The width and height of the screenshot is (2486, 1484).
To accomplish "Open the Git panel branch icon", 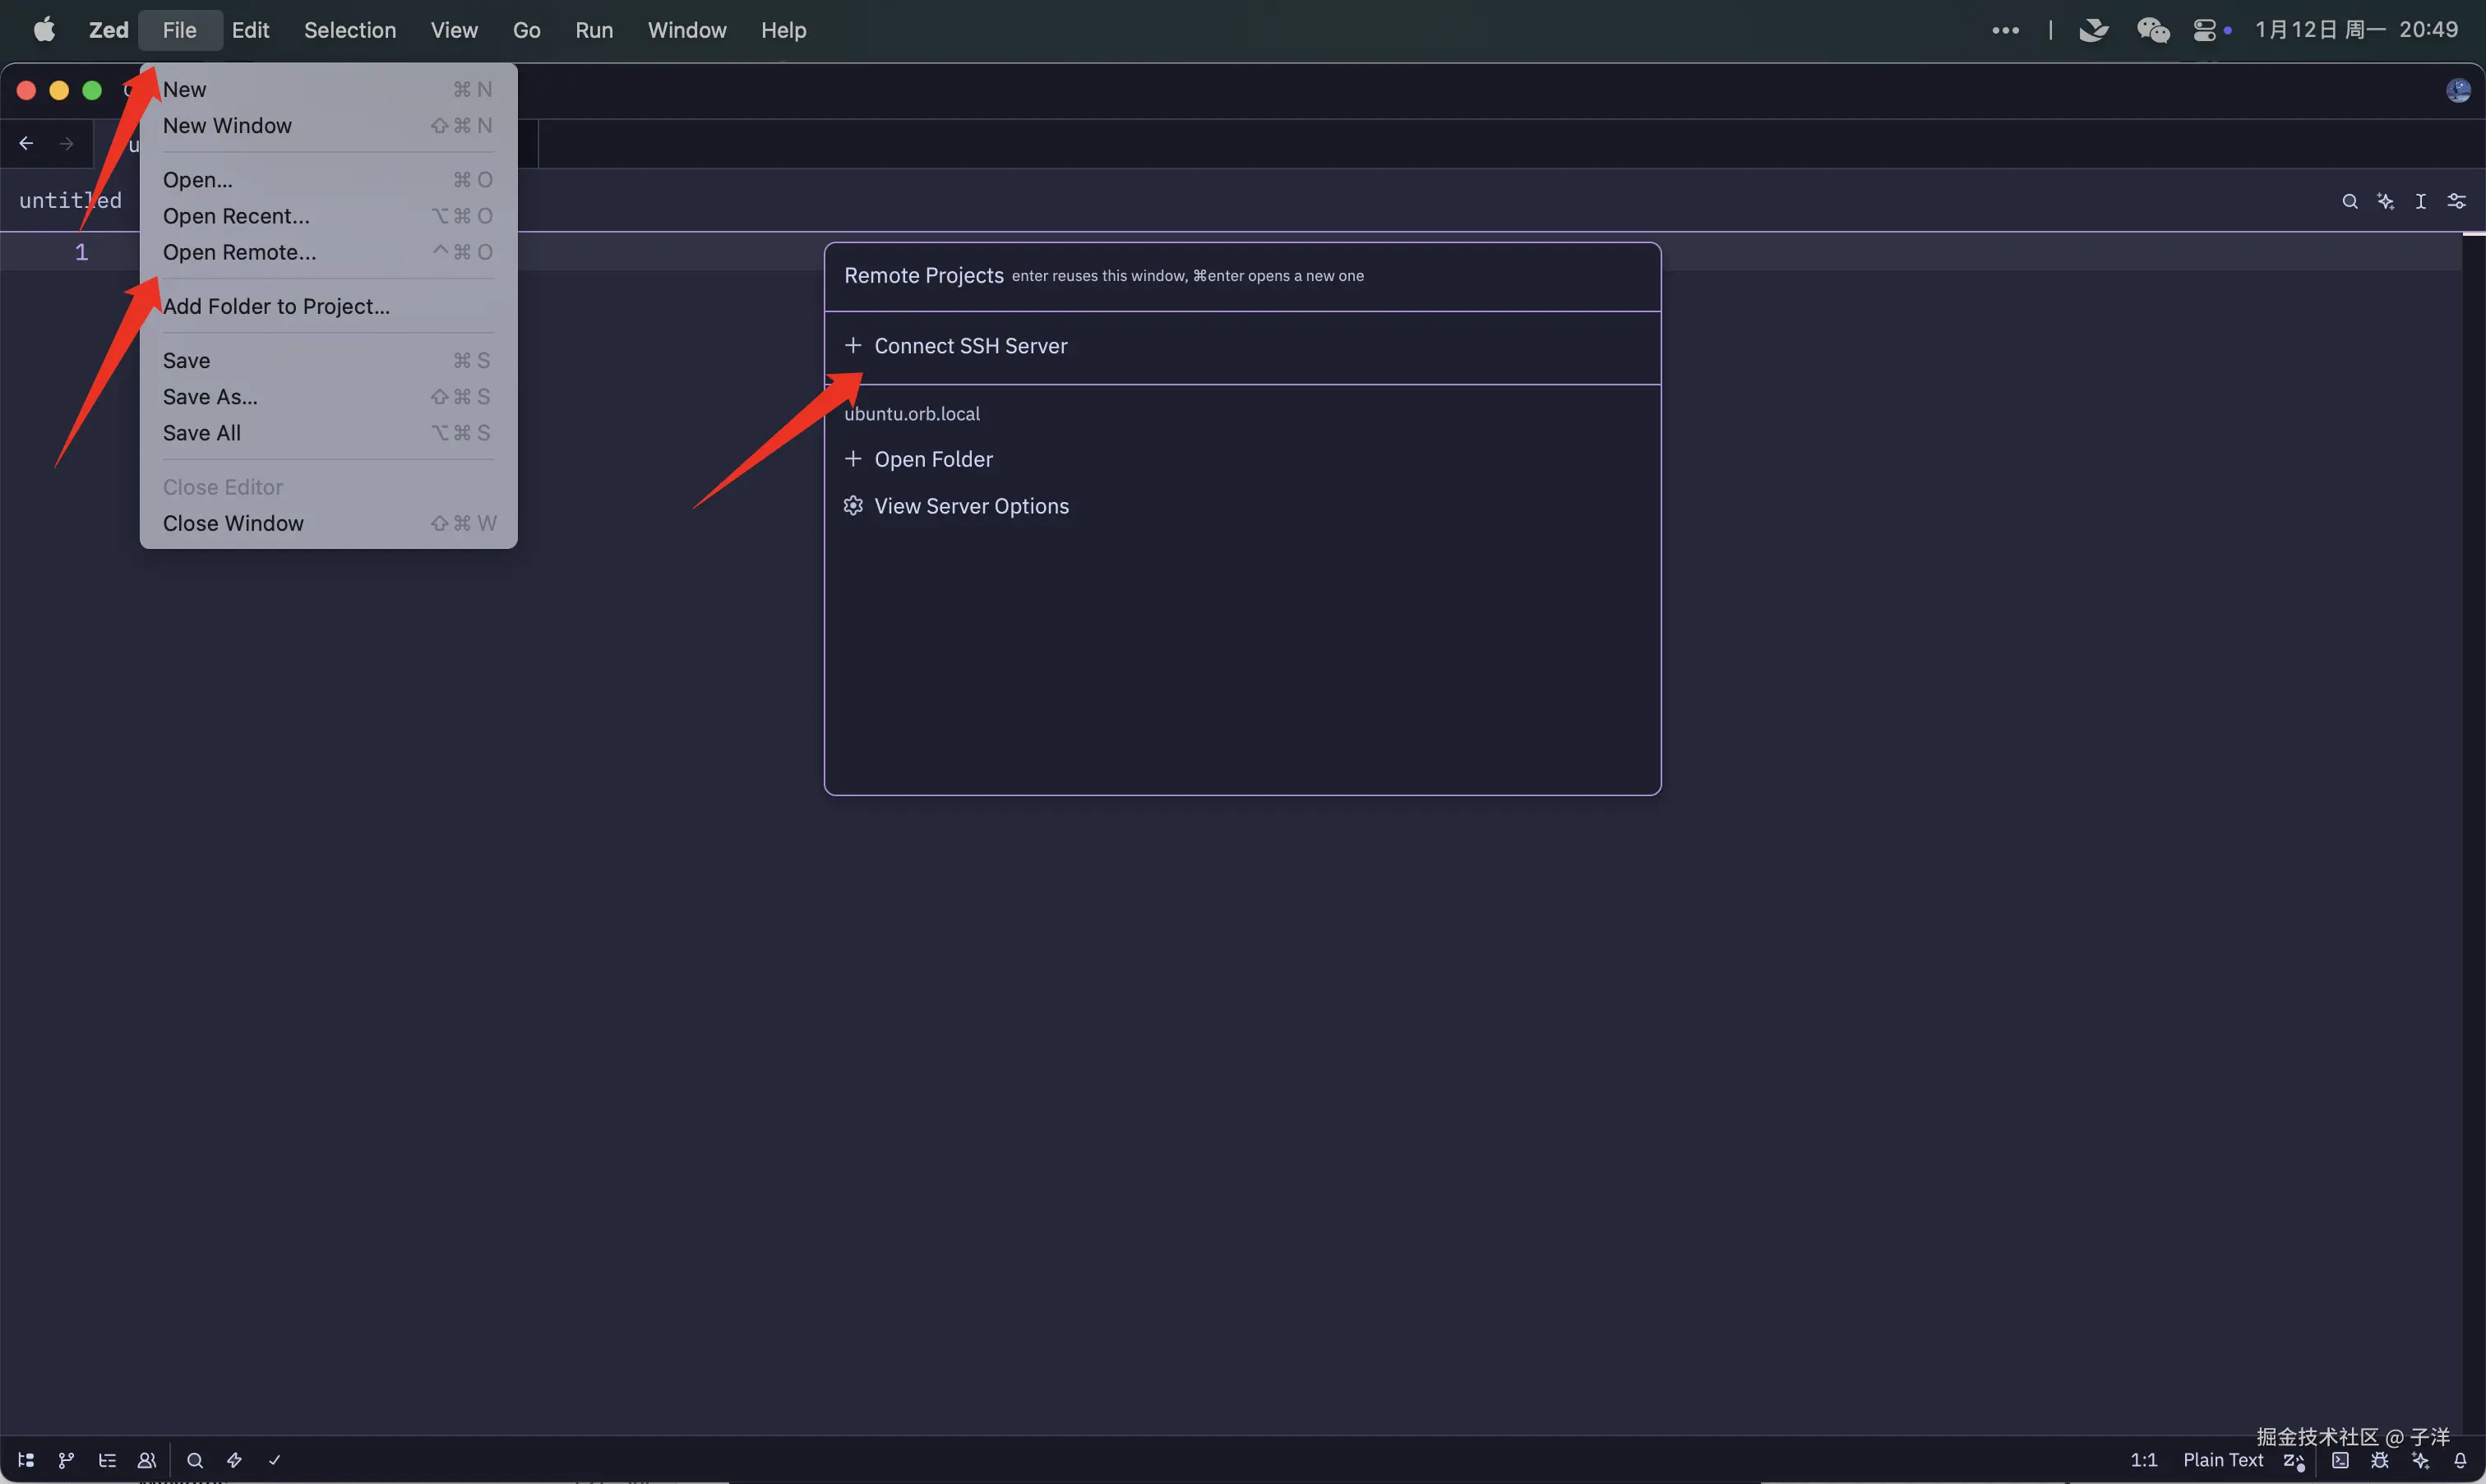I will 66,1460.
